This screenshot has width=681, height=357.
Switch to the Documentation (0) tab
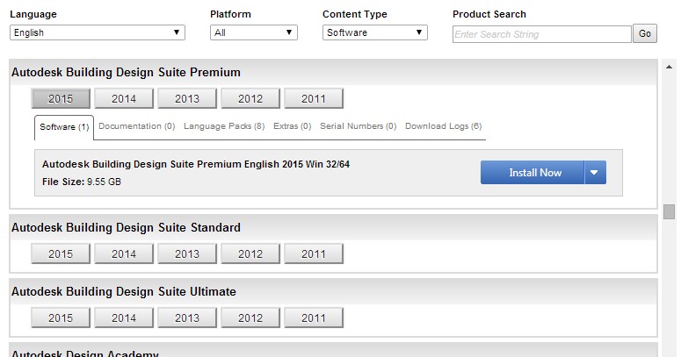pos(137,126)
